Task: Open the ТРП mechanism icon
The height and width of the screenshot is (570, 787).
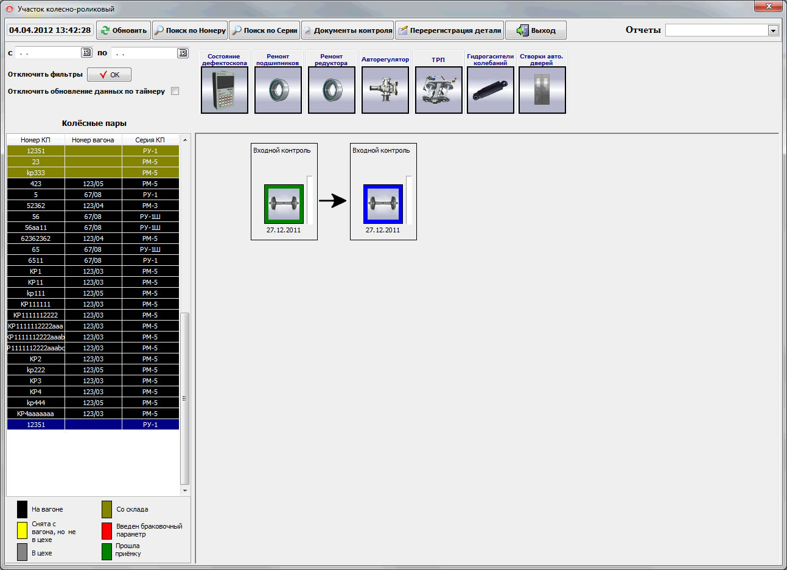Action: click(438, 90)
